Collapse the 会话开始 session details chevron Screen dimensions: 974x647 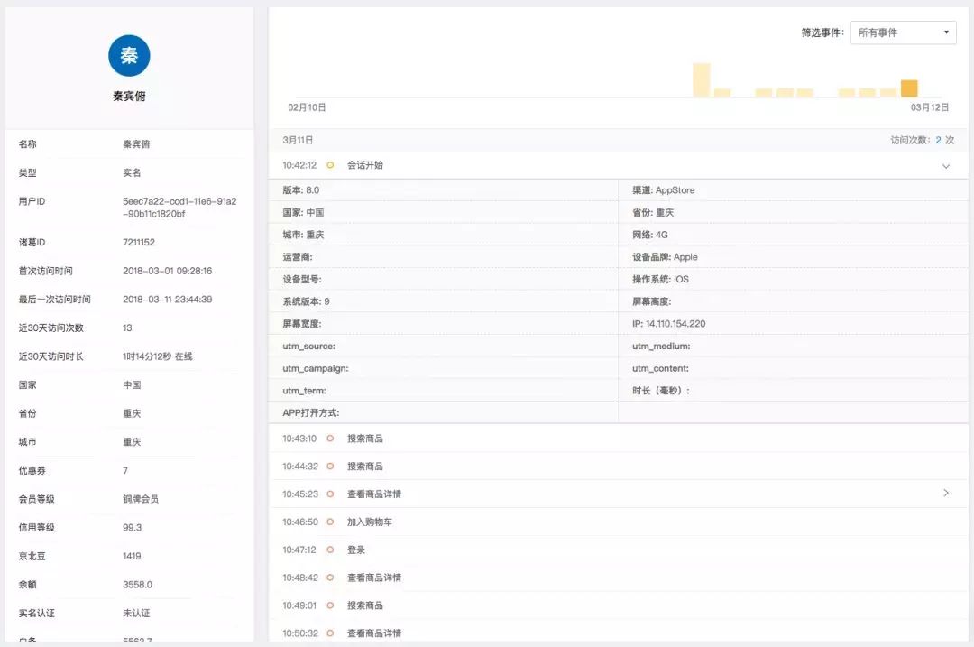pyautogui.click(x=946, y=166)
